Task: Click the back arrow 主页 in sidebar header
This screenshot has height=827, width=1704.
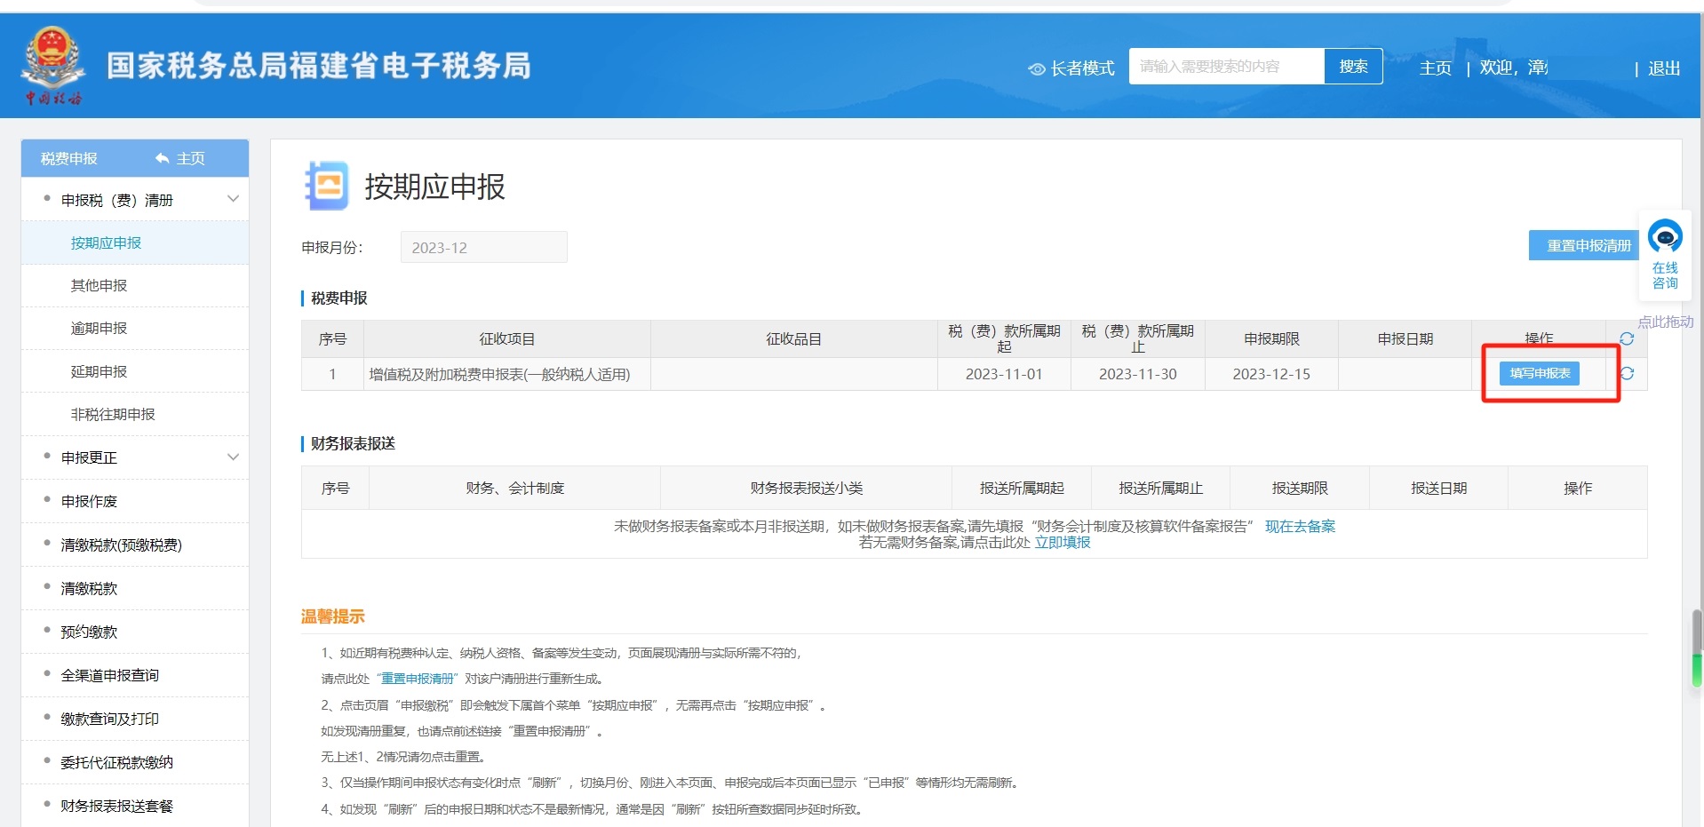Action: click(x=180, y=158)
